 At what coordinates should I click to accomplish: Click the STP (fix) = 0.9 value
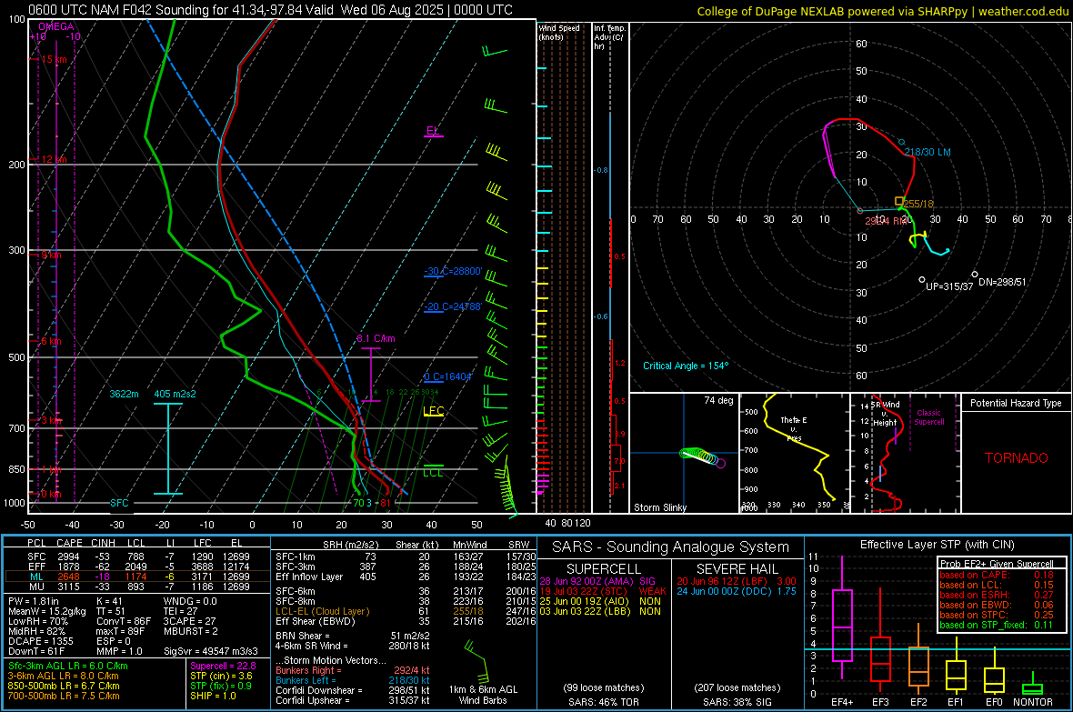(221, 686)
